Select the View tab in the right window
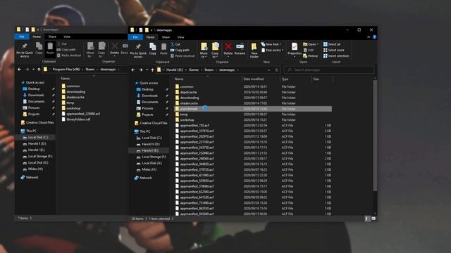 point(180,37)
